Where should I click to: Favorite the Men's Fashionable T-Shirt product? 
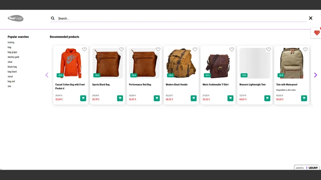coord(232,49)
